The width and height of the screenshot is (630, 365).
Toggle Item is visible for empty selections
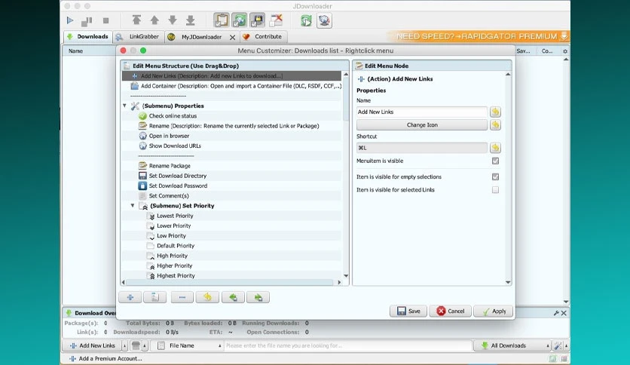click(x=495, y=177)
